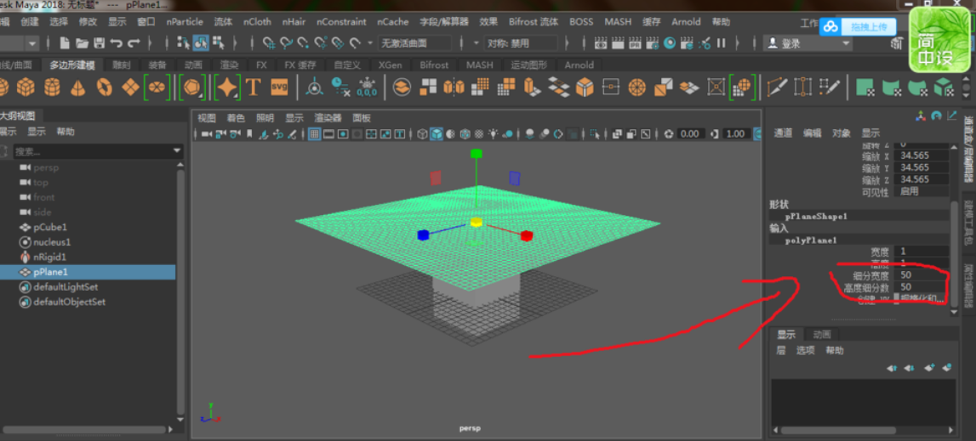This screenshot has height=441, width=976.
Task: Click the Extrude shelf icon
Action: click(532, 87)
